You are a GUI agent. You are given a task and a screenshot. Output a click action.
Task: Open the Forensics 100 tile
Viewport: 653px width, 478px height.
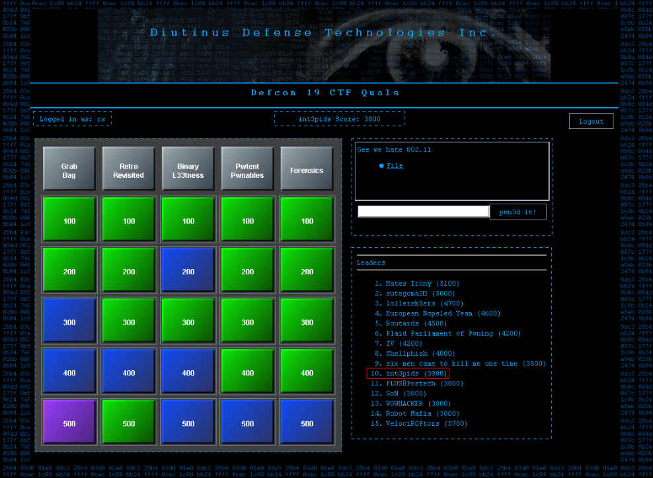click(307, 219)
